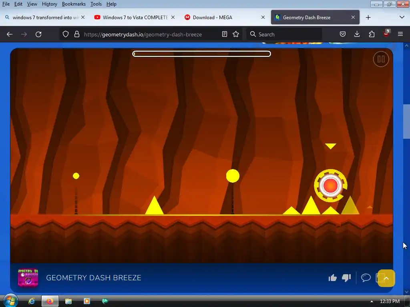
Task: Open the Pocket save icon
Action: coord(343,34)
